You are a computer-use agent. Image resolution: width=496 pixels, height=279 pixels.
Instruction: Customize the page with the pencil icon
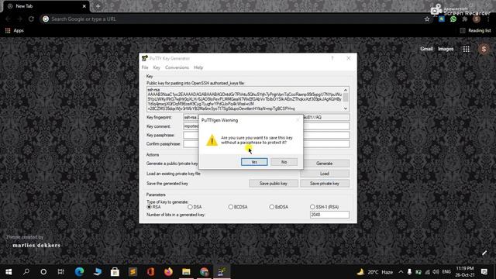(484, 253)
